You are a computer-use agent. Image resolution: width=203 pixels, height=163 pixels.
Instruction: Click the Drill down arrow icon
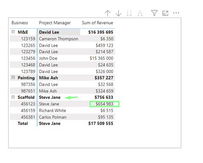click(x=119, y=13)
